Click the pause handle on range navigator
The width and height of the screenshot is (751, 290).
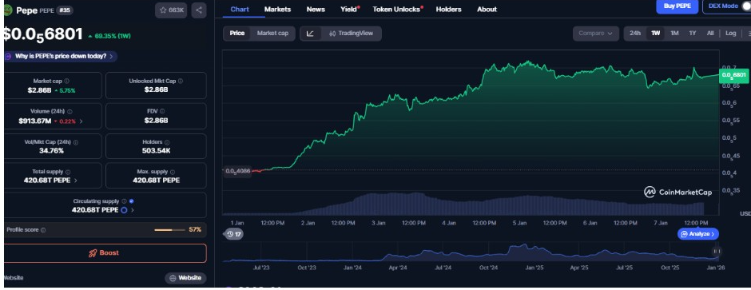point(717,251)
